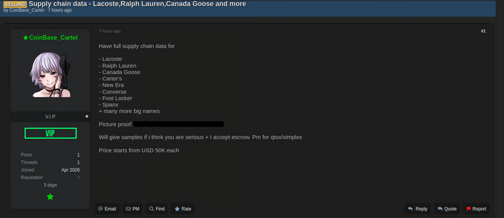Click the large green star under '3 days'
Image resolution: width=504 pixels, height=218 pixels.
[x=50, y=196]
